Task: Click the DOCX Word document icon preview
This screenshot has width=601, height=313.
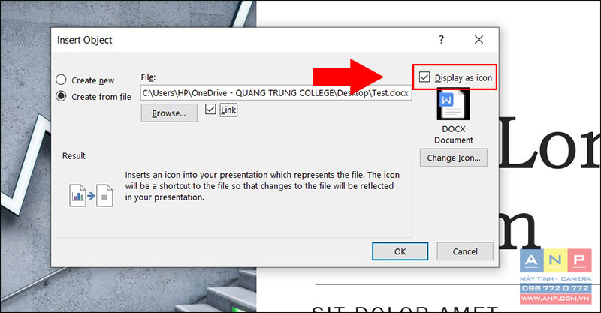Action: click(454, 104)
